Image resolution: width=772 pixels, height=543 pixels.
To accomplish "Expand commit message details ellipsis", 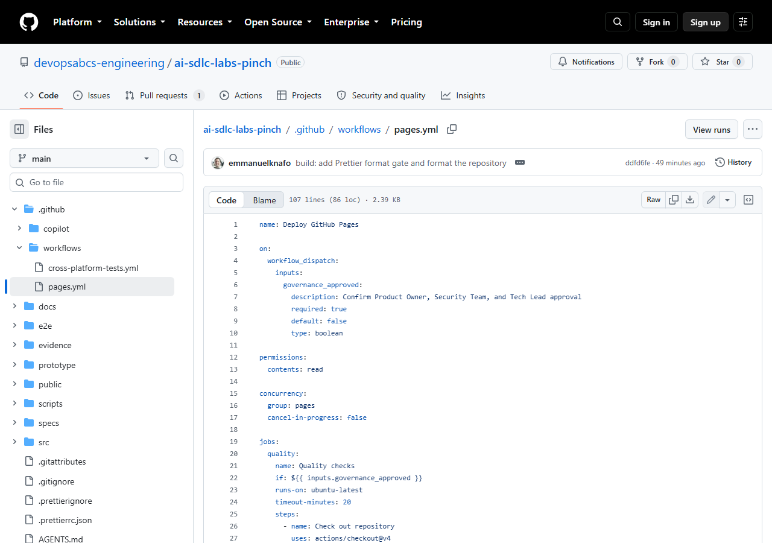I will click(520, 163).
